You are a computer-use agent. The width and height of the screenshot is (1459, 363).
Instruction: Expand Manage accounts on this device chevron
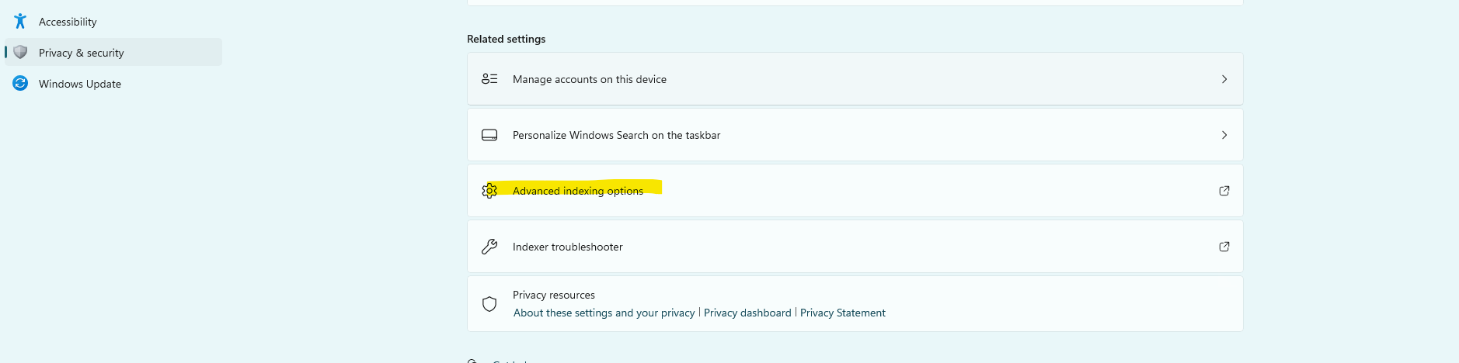click(x=1224, y=79)
